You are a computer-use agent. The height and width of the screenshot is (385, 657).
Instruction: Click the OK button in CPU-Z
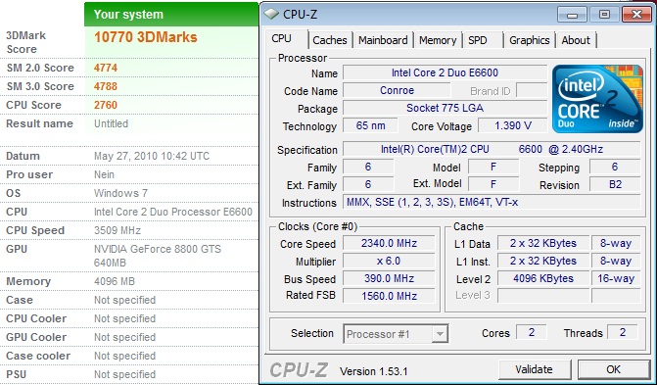tap(613, 369)
